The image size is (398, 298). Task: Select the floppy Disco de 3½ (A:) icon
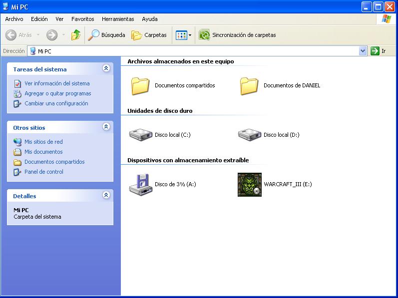coord(141,185)
